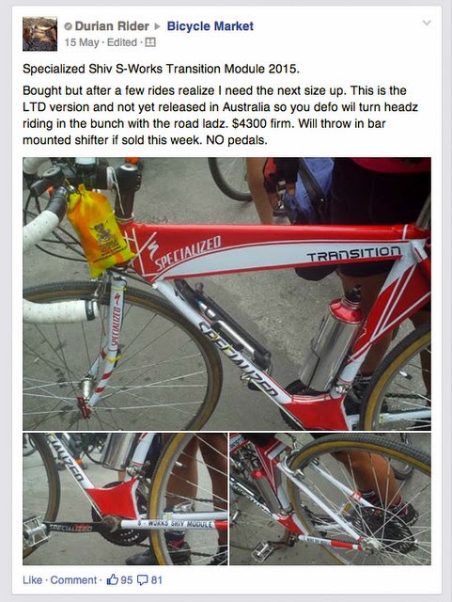Open the post options chevron menu
Image resolution: width=452 pixels, height=602 pixels.
click(x=427, y=23)
